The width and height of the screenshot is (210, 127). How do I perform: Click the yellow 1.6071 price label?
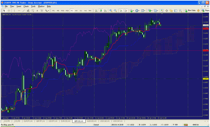tap(206, 79)
